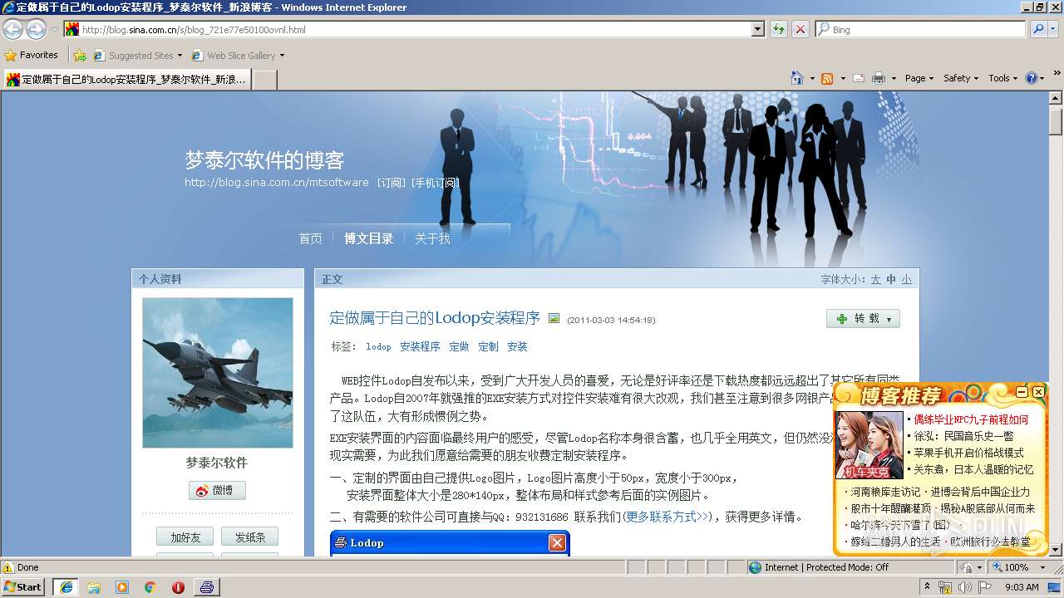This screenshot has height=598, width=1064.
Task: Open Web Slice Gallery on the favorites bar
Action: 238,56
